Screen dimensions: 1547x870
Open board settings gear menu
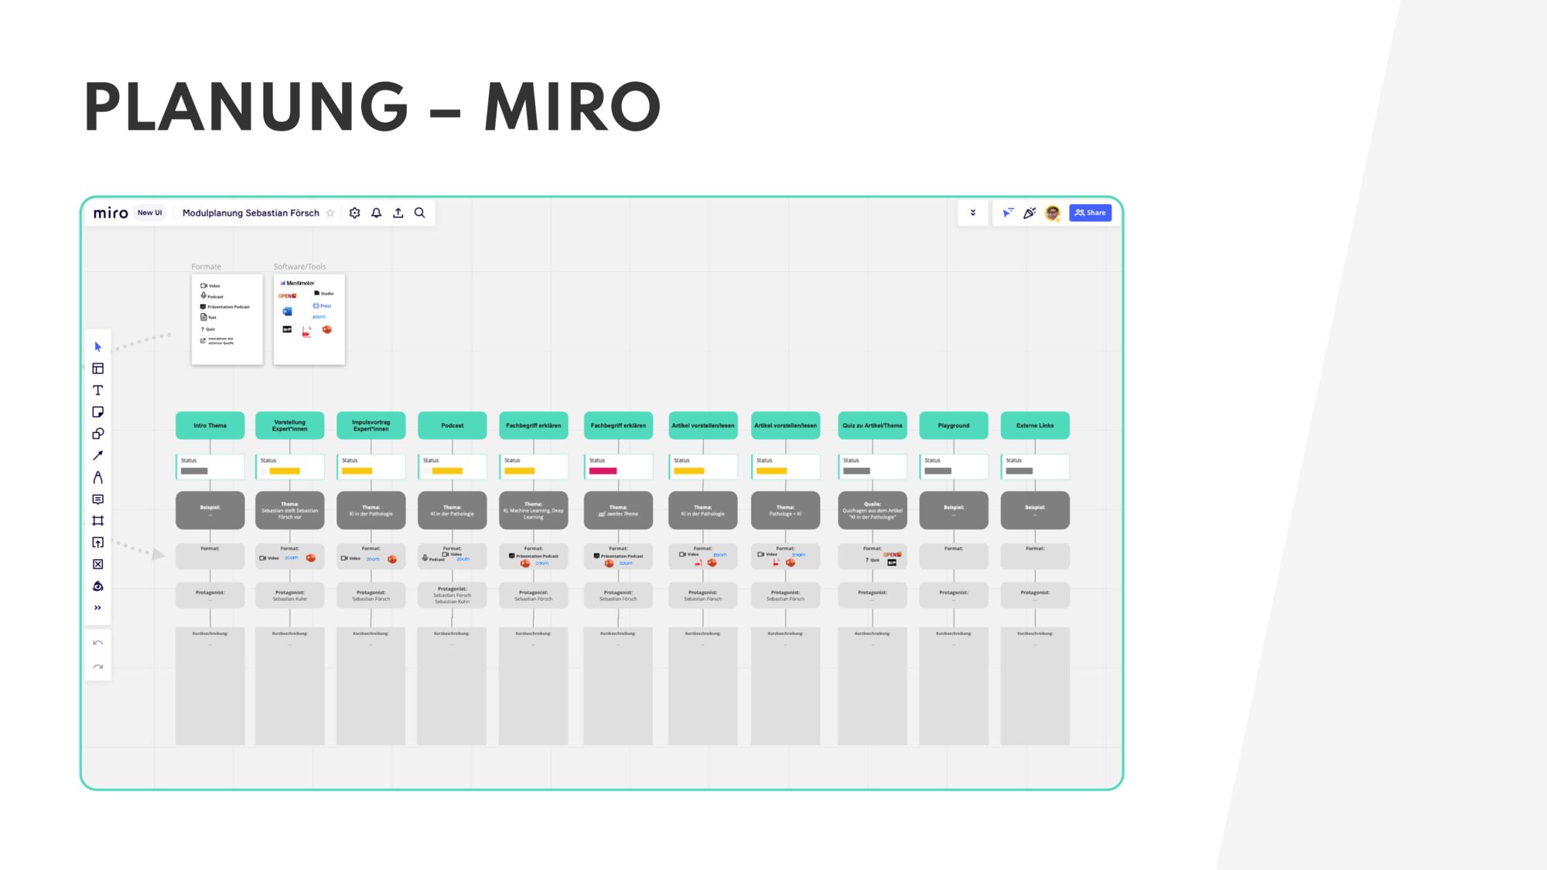(354, 213)
